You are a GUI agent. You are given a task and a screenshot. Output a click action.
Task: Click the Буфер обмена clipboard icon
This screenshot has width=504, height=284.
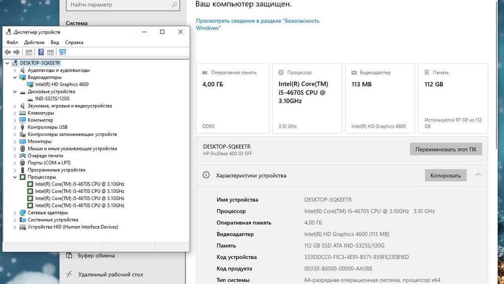pyautogui.click(x=69, y=255)
